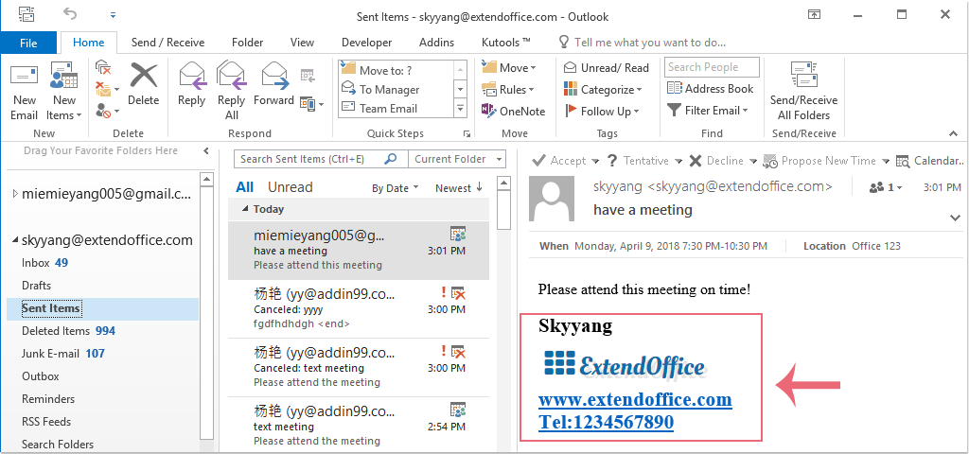969x454 pixels.
Task: Toggle the Newest sort order
Action: pyautogui.click(x=459, y=188)
